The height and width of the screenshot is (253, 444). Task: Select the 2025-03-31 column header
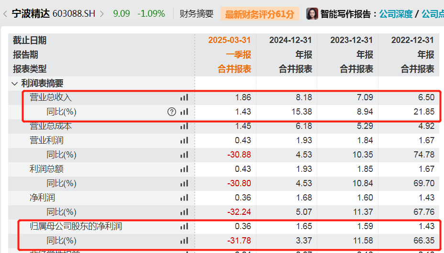[229, 40]
